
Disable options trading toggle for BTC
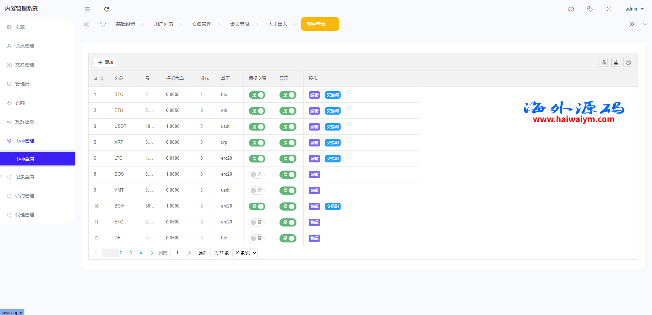pos(257,95)
